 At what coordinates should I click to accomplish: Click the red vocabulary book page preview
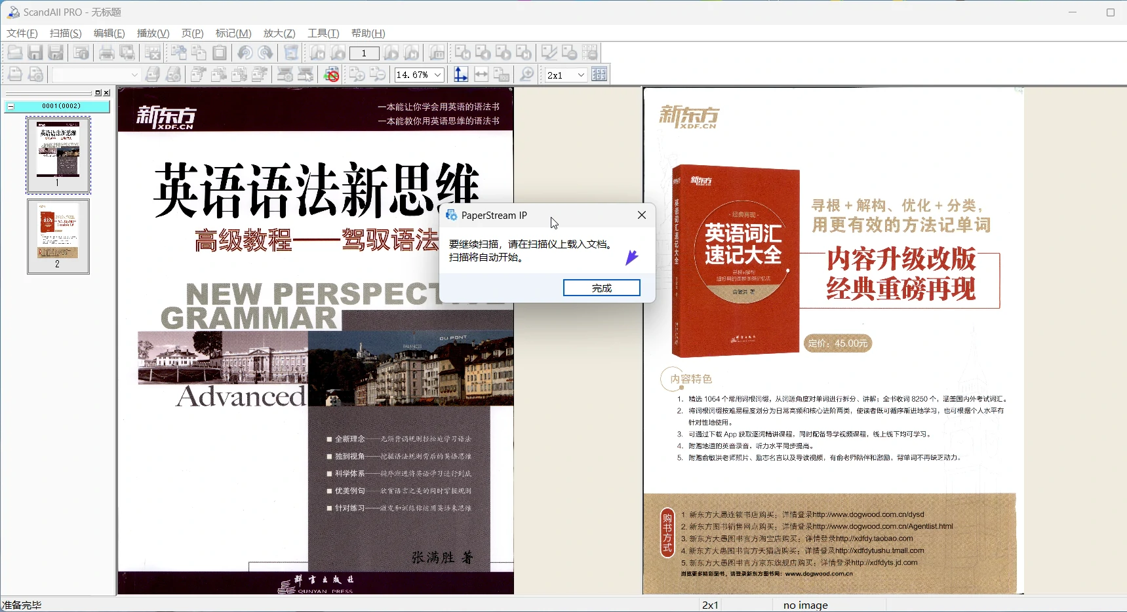pos(833,340)
